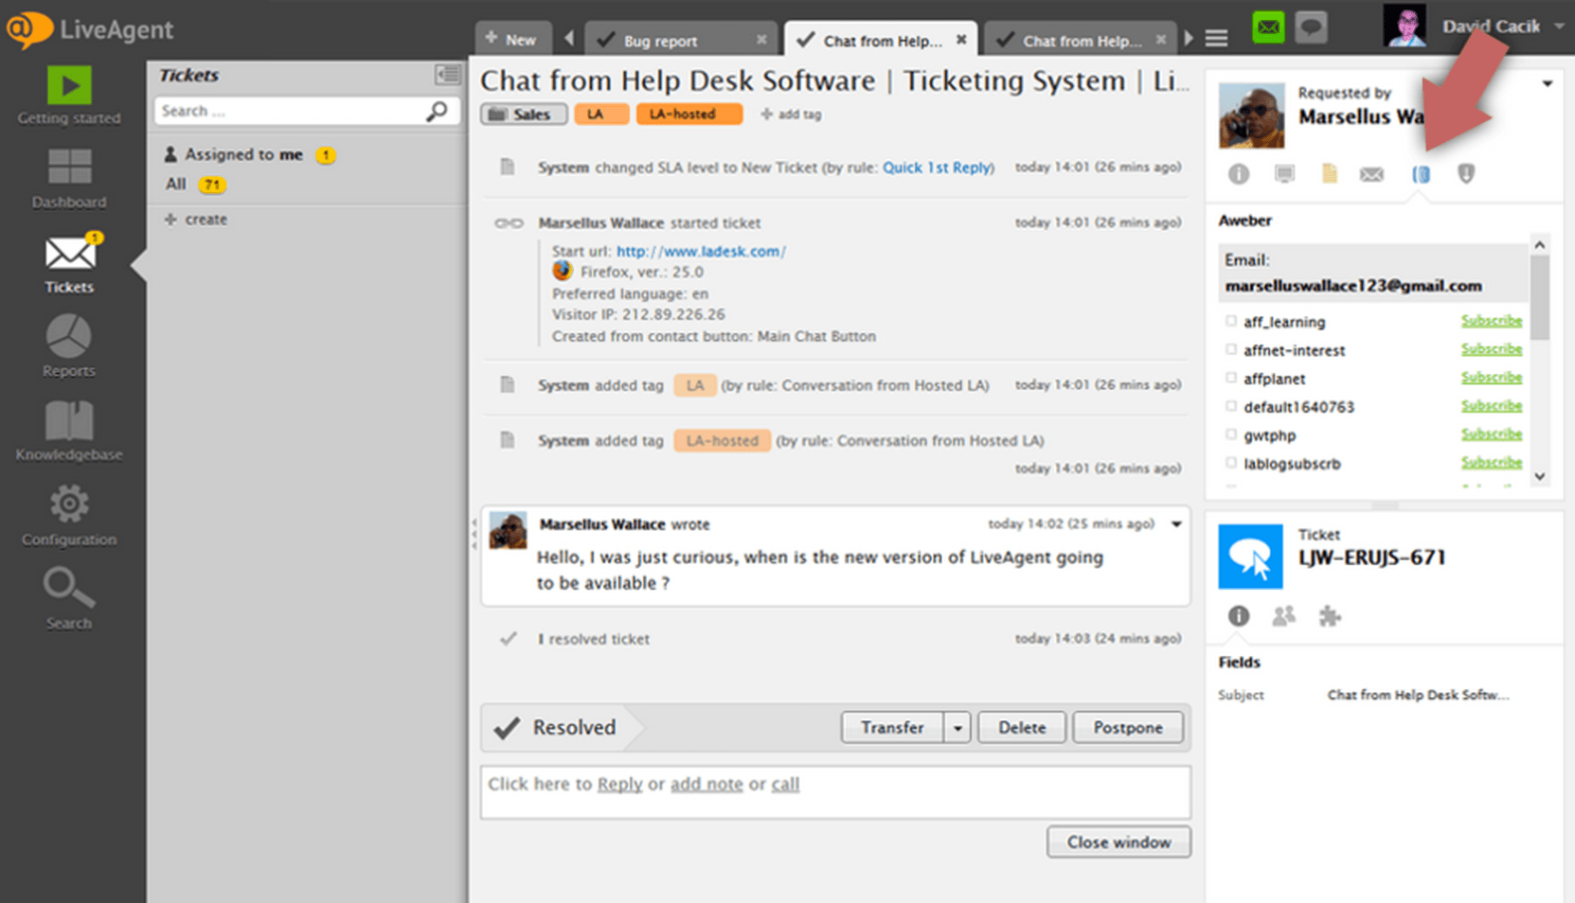This screenshot has width=1575, height=903.
Task: Check the default1640763 checkbox
Action: click(x=1231, y=406)
